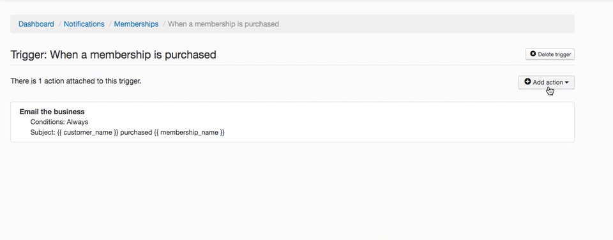The height and width of the screenshot is (240, 613).
Task: Click the plus icon on Add action
Action: pos(527,82)
